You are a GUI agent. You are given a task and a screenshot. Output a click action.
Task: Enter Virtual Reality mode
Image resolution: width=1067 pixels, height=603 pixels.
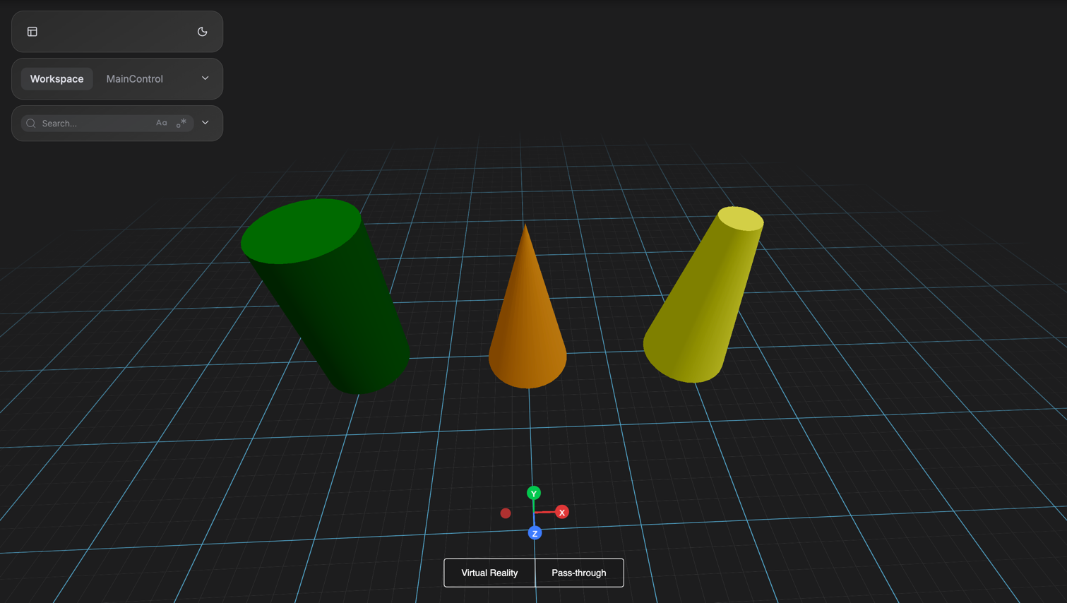coord(489,573)
